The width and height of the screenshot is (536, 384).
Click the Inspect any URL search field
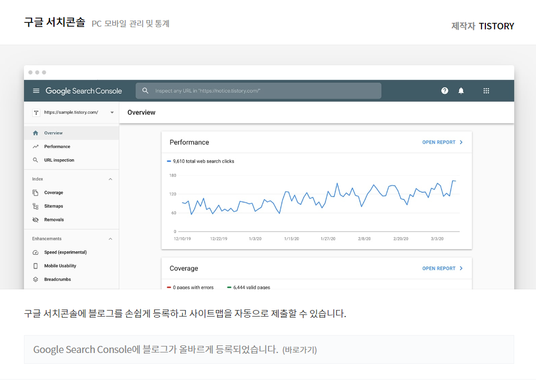click(258, 91)
